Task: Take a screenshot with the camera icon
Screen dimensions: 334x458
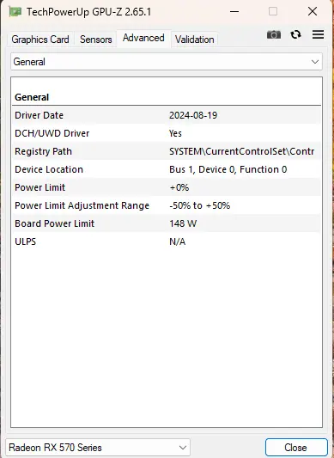Action: (x=274, y=34)
